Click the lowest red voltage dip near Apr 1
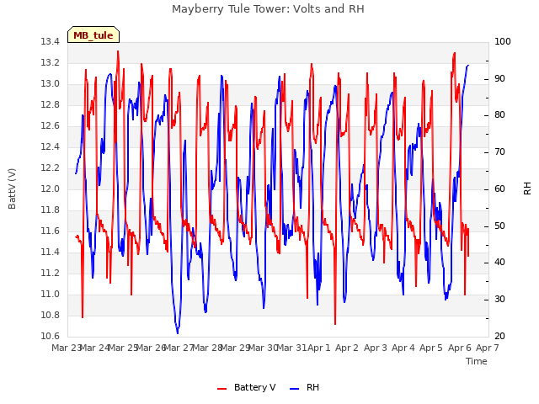The width and height of the screenshot is (539, 404). 335,323
